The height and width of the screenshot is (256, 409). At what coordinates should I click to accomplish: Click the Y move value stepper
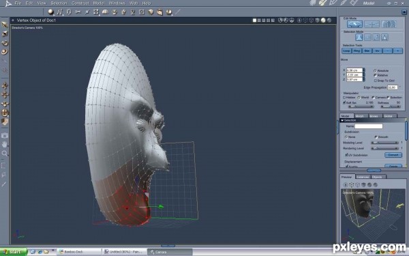(364, 74)
